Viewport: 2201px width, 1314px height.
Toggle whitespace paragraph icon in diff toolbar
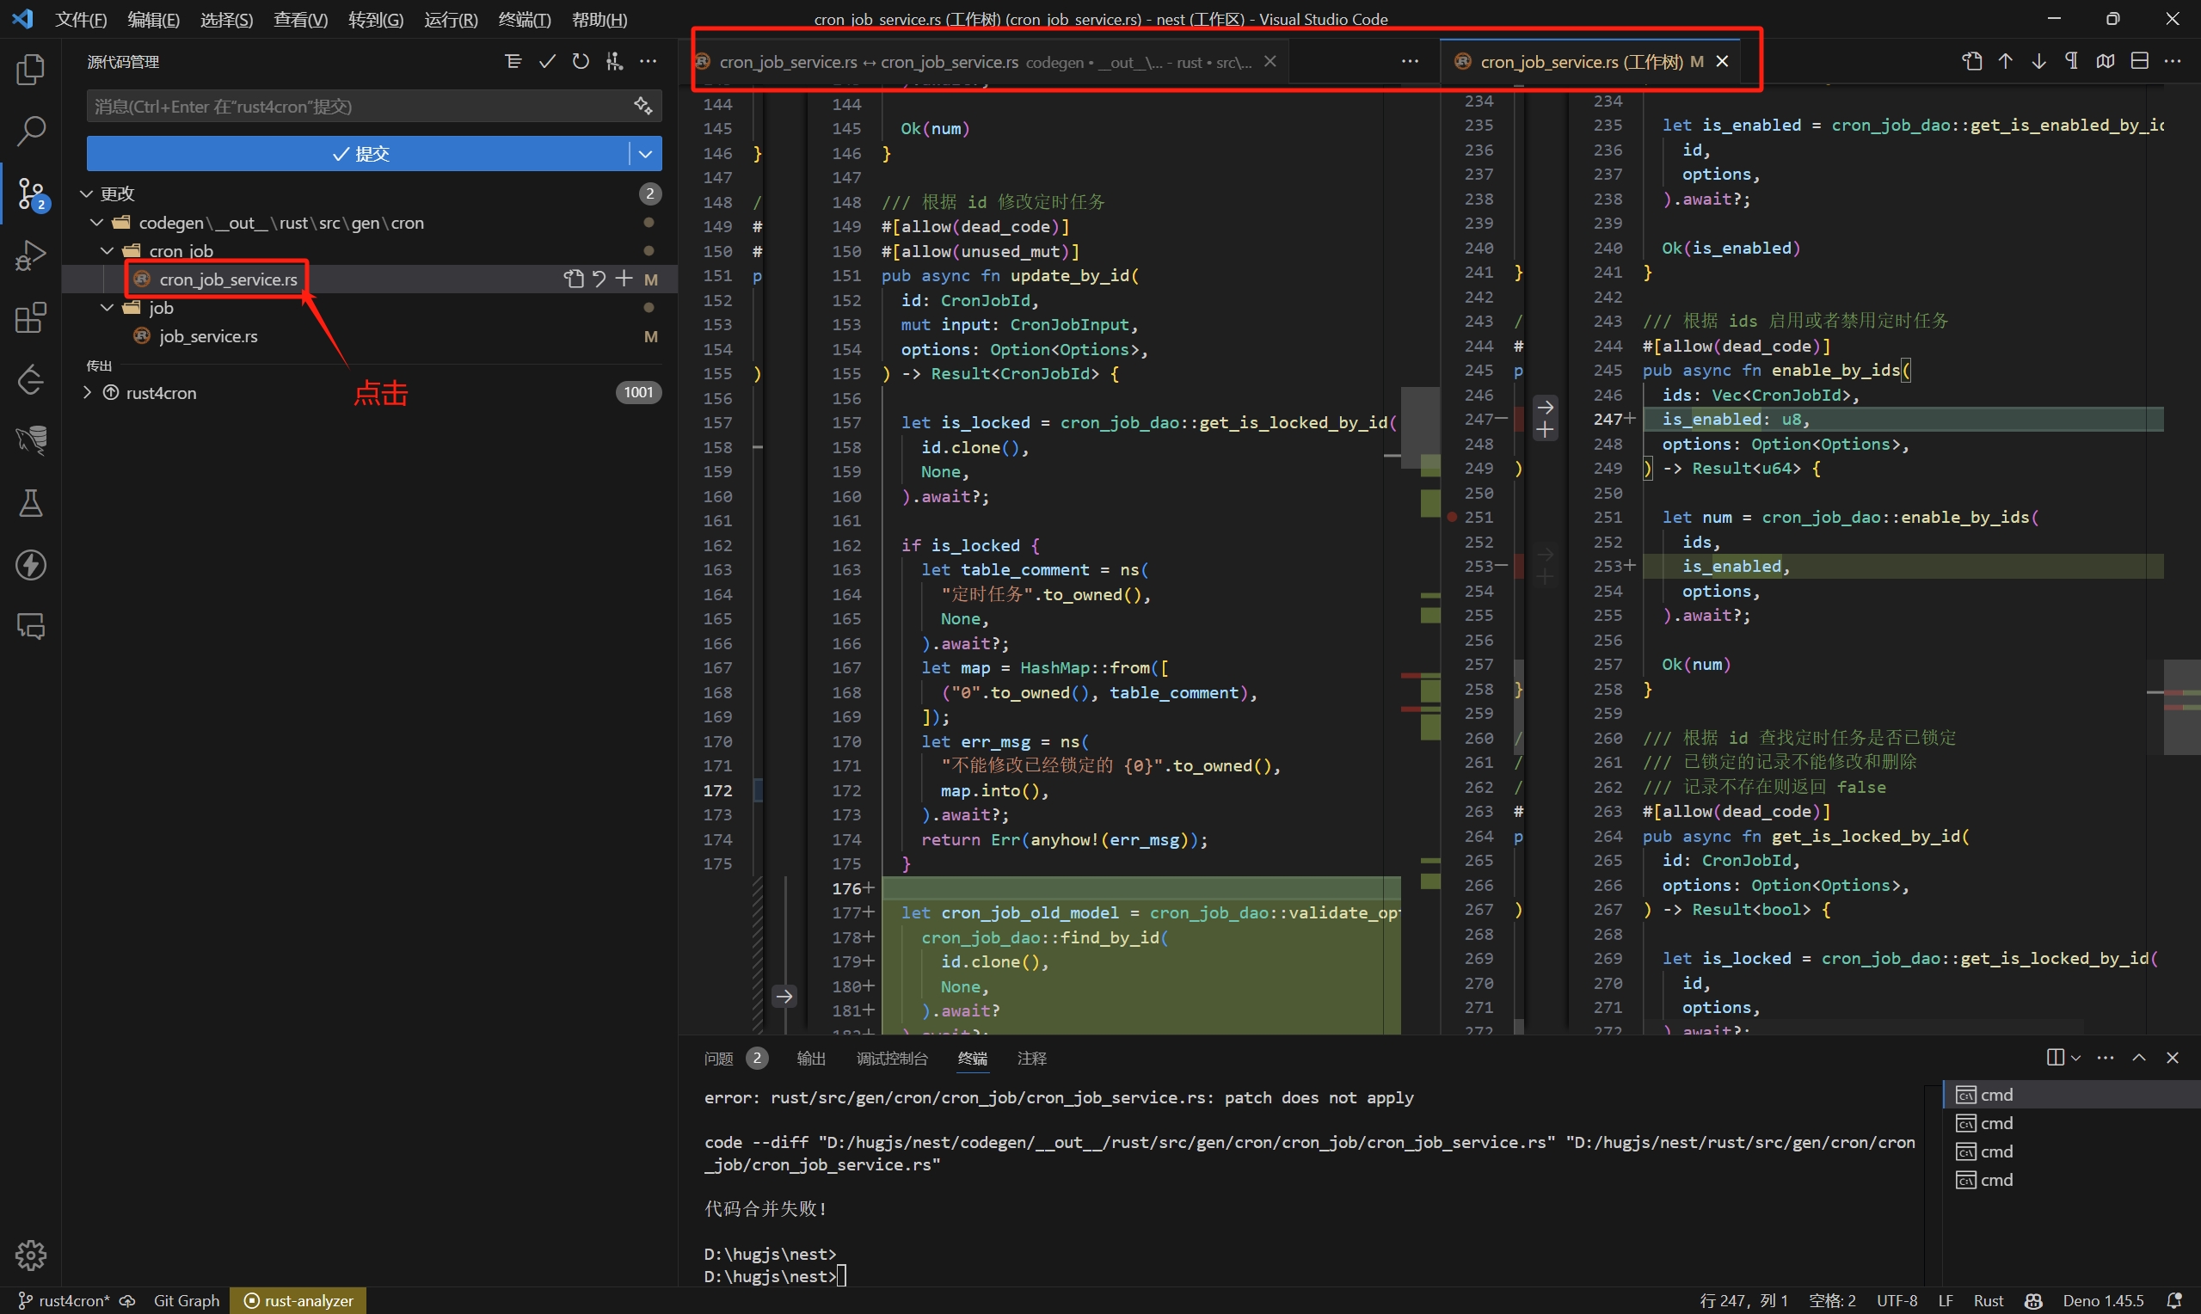(2072, 61)
